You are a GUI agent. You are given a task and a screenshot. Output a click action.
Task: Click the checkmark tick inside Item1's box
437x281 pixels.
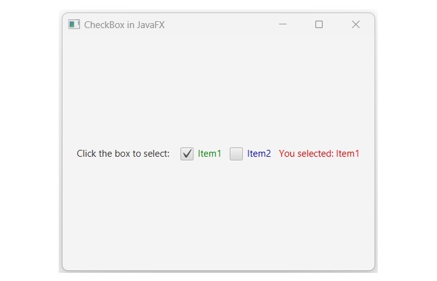(x=187, y=154)
